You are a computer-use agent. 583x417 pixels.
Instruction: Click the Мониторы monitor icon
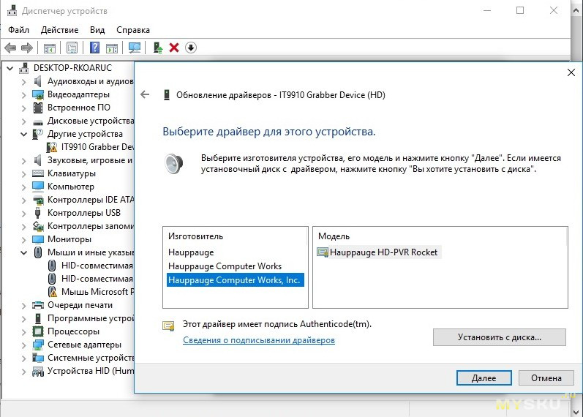click(38, 239)
